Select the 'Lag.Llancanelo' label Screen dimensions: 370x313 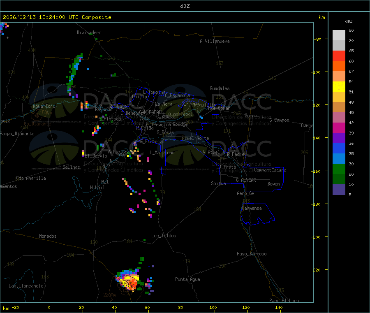[26, 286]
